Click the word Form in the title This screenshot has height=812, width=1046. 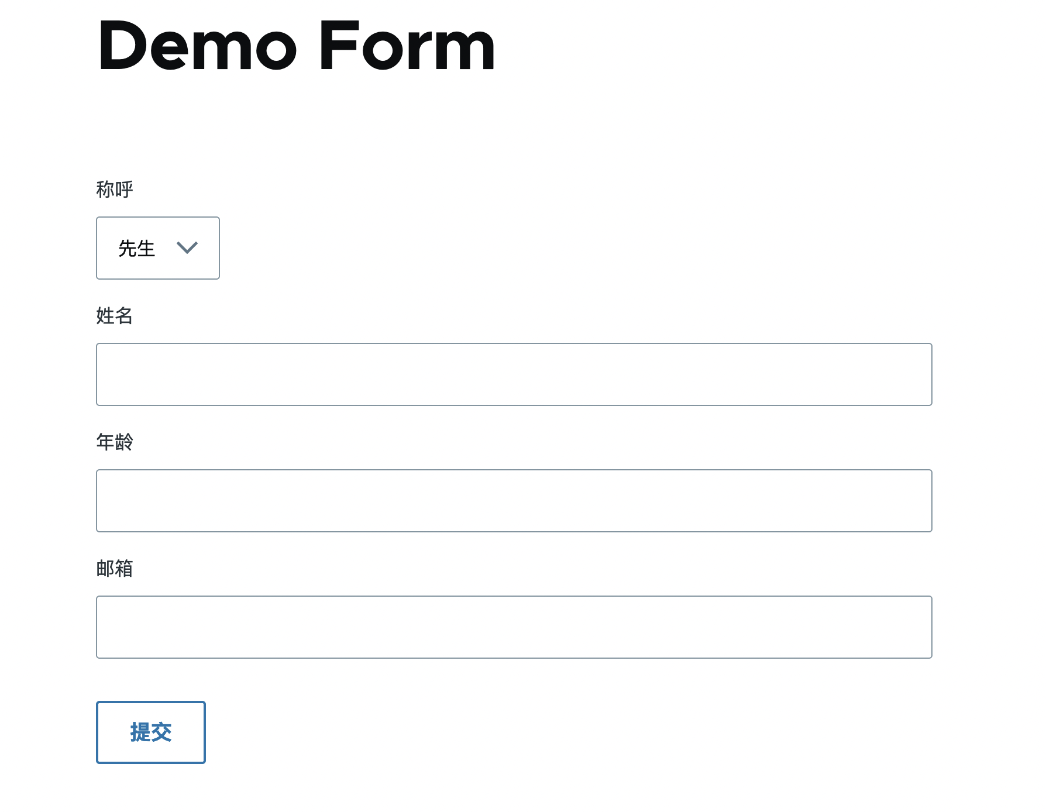[x=407, y=46]
